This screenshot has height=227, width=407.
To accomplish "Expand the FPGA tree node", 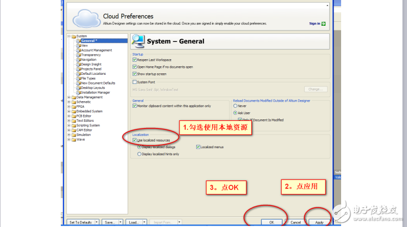I will point(69,107).
